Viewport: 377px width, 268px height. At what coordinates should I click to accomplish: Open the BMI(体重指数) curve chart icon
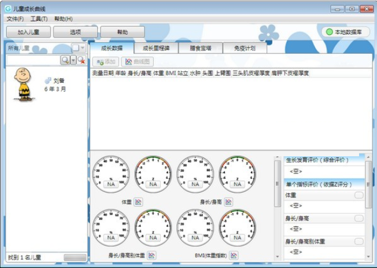(x=234, y=255)
